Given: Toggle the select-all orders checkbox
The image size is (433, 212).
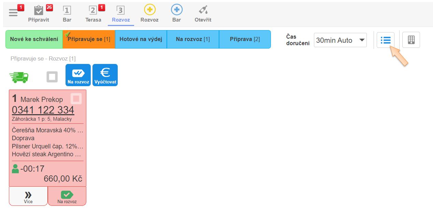Looking at the screenshot, I should pos(52,77).
